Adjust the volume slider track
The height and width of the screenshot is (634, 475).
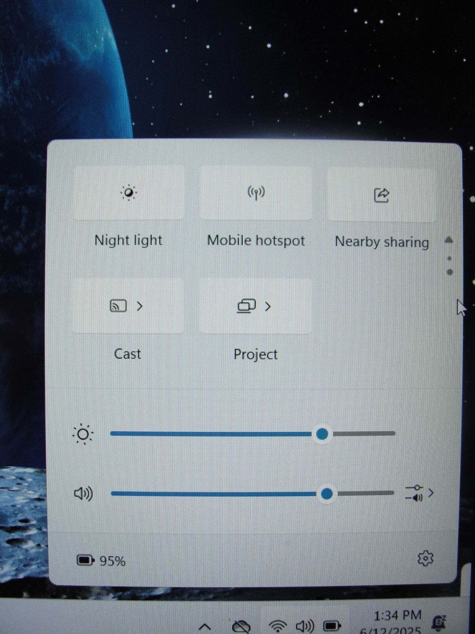point(253,493)
